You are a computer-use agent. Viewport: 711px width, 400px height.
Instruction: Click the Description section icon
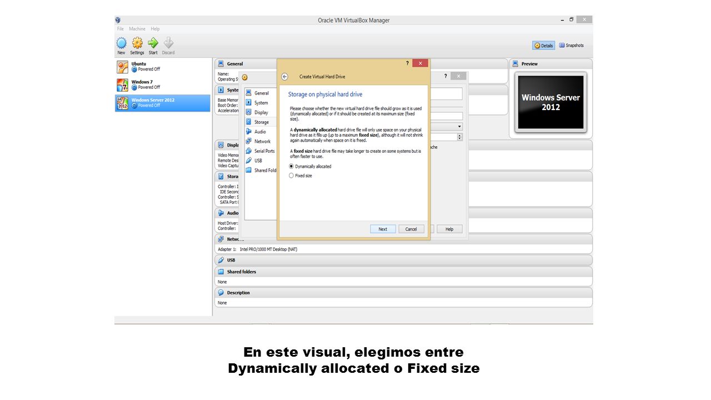point(221,293)
